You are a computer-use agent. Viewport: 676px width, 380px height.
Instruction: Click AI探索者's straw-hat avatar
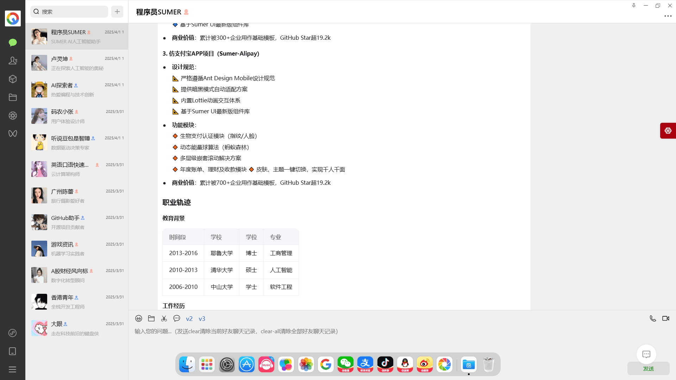tap(39, 89)
